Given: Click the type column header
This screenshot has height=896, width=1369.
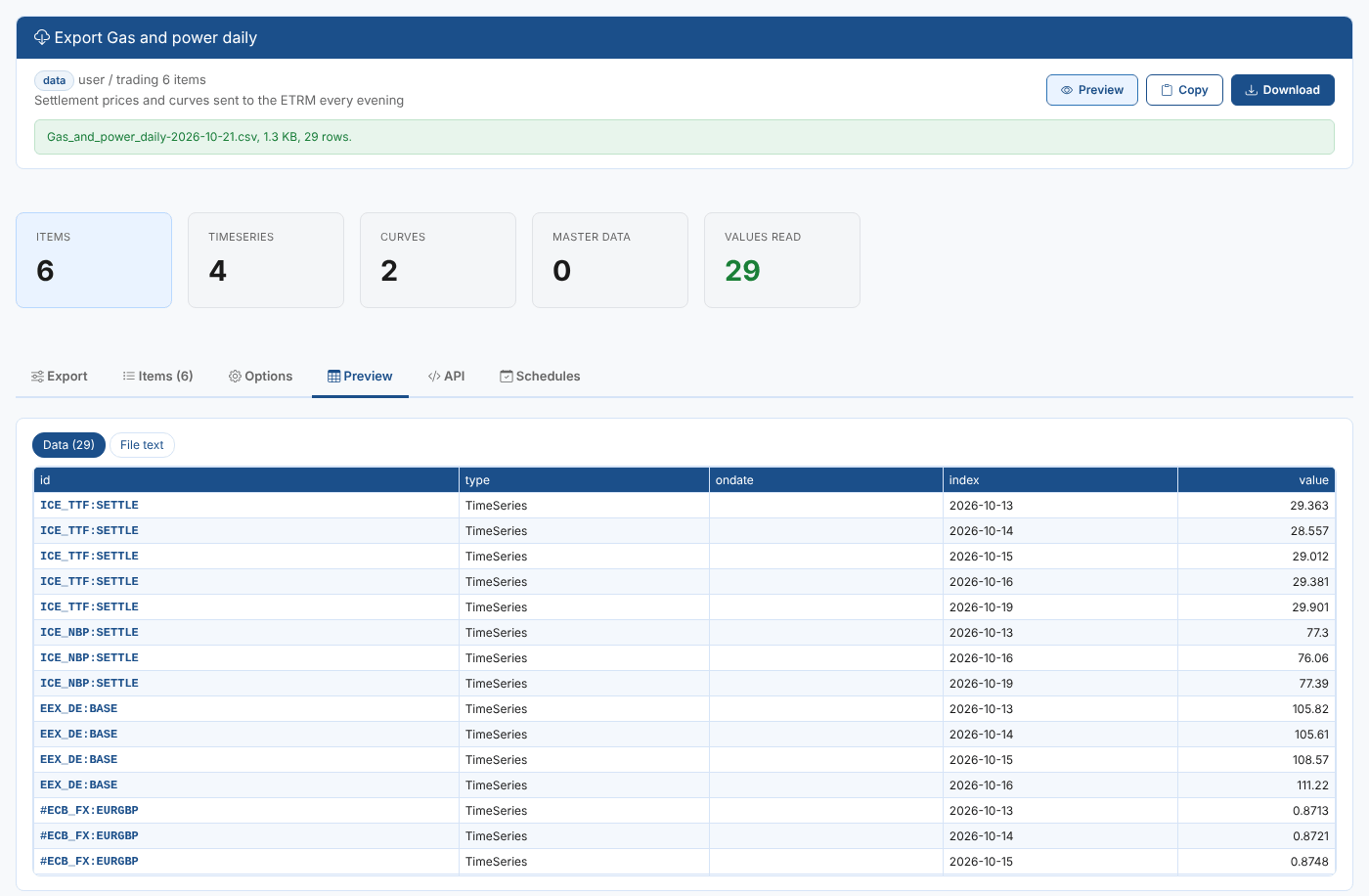Looking at the screenshot, I should [x=584, y=480].
